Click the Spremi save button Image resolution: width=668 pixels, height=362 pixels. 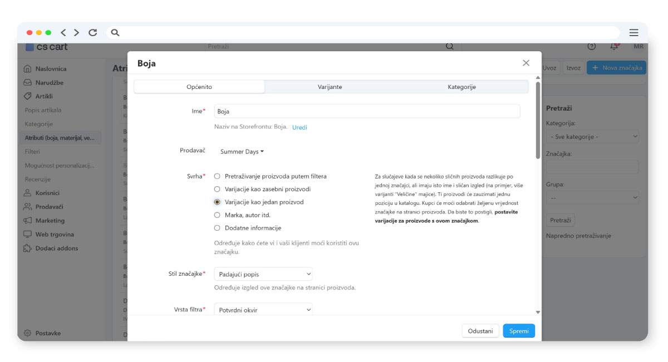[x=518, y=331]
